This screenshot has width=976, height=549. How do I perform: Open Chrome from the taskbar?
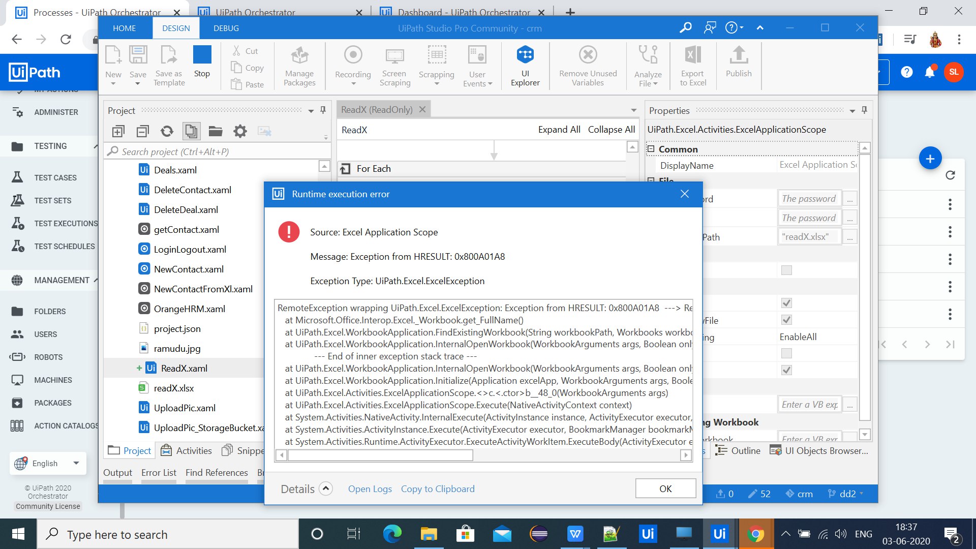click(755, 534)
